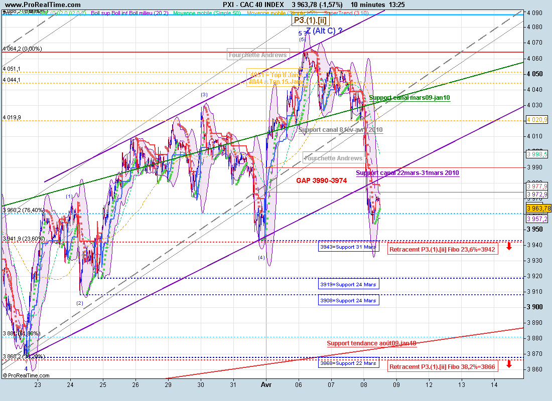Click 'Retracemt P3.(1).[ii] Fibo 38,2%=3866' box
Viewport: 552px width, 401px height.
click(443, 366)
